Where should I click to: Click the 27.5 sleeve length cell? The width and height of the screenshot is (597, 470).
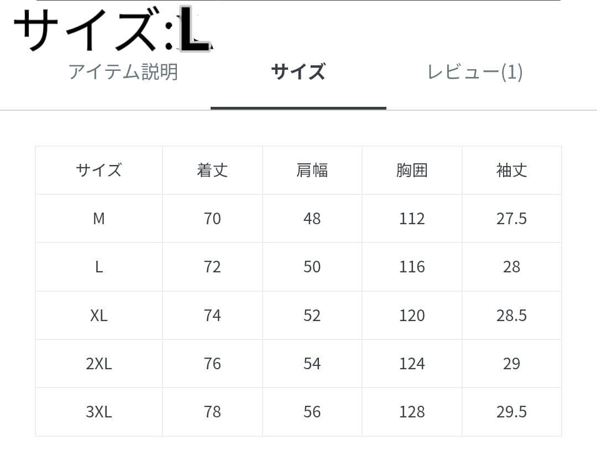511,219
